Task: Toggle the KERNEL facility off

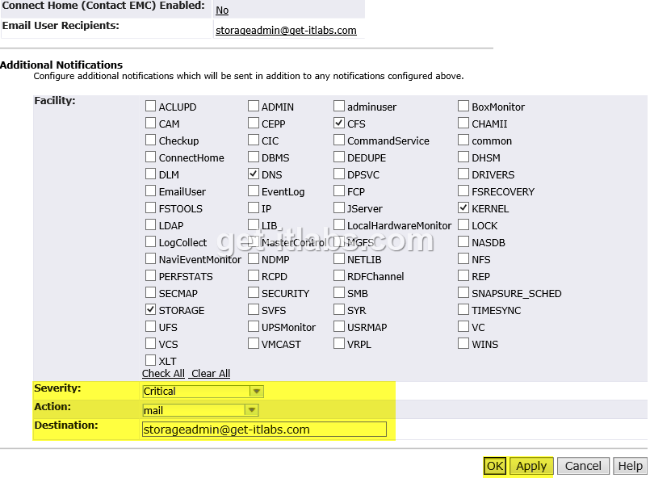Action: 463,208
